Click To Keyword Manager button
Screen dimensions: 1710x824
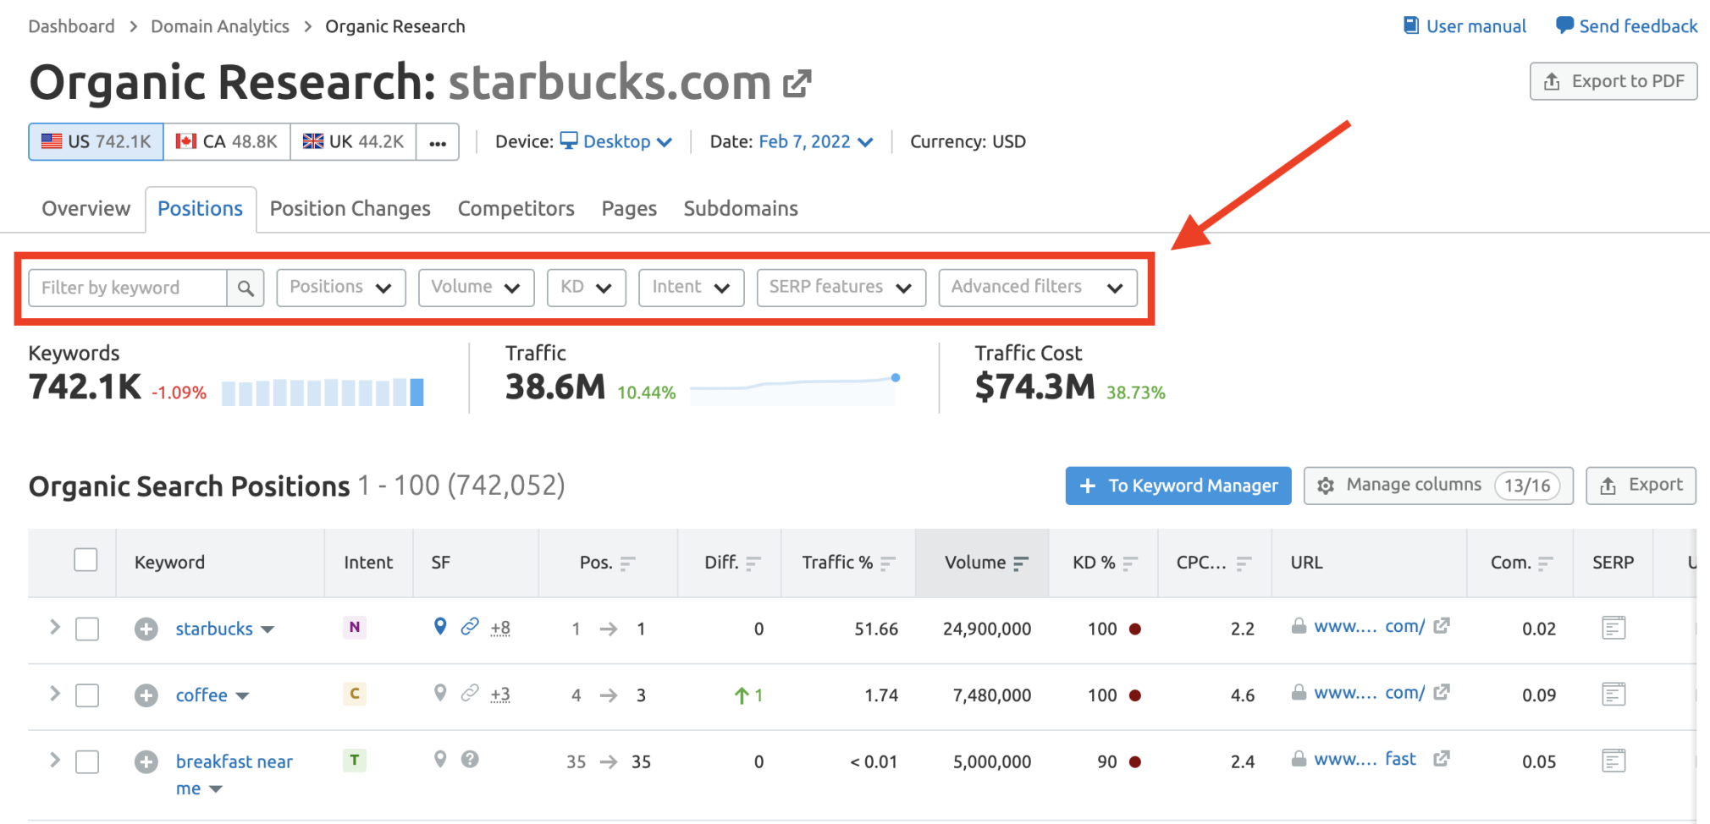coord(1178,486)
